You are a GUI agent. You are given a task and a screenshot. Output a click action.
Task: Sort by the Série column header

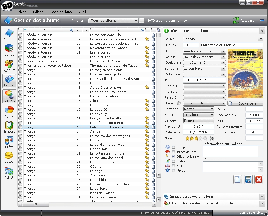(48, 30)
